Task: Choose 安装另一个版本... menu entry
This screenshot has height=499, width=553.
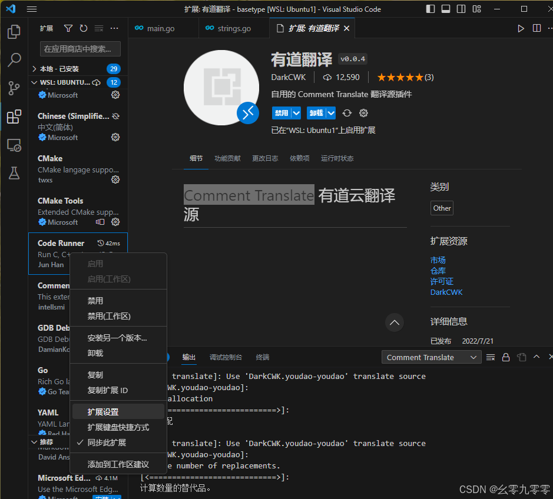Action: [x=118, y=338]
